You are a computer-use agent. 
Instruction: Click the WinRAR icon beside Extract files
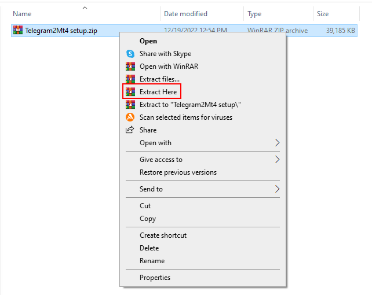click(130, 79)
